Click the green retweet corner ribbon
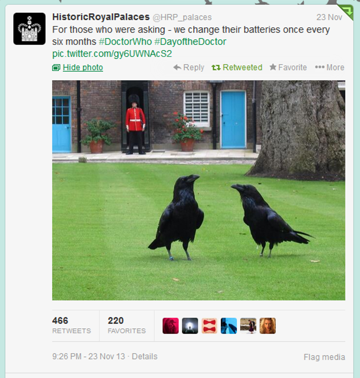The image size is (360, 378). 346,11
